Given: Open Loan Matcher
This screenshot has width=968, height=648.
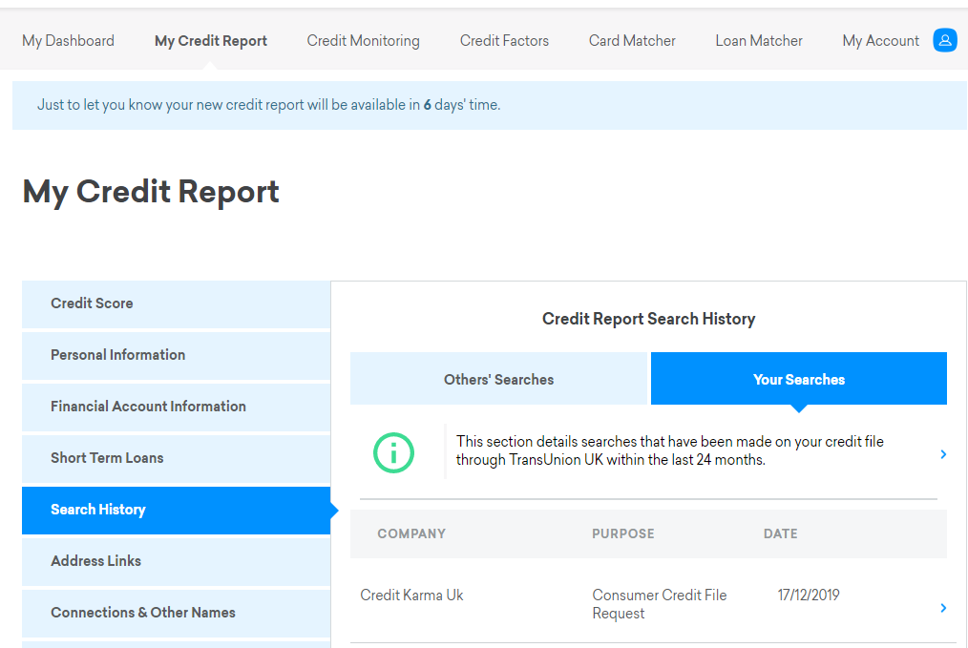Looking at the screenshot, I should click(759, 41).
